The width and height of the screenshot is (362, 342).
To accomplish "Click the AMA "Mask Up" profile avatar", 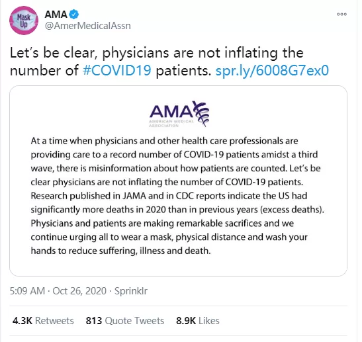I will [x=24, y=21].
